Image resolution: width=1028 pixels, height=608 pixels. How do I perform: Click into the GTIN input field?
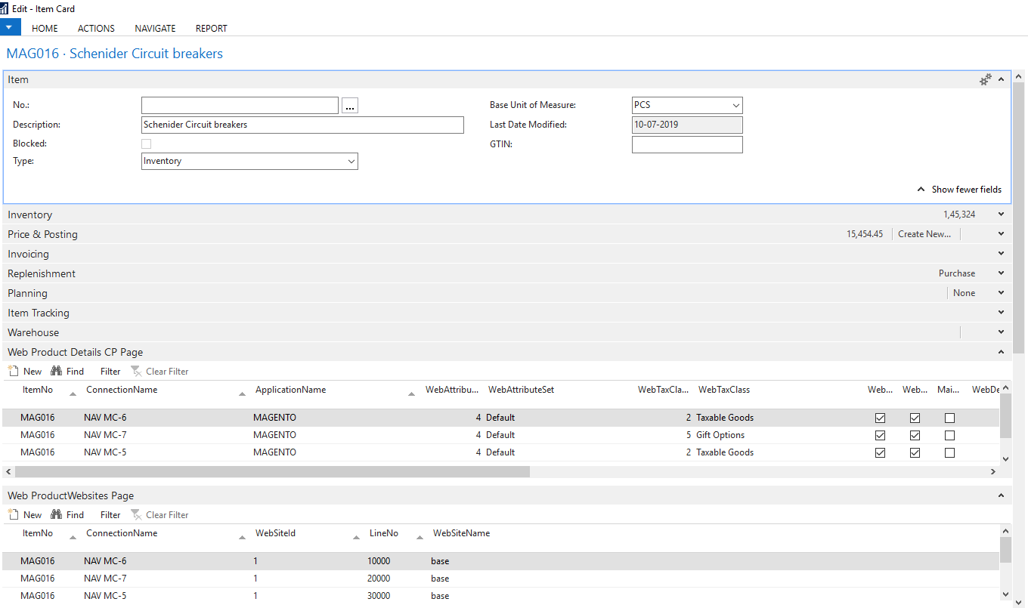pos(687,144)
